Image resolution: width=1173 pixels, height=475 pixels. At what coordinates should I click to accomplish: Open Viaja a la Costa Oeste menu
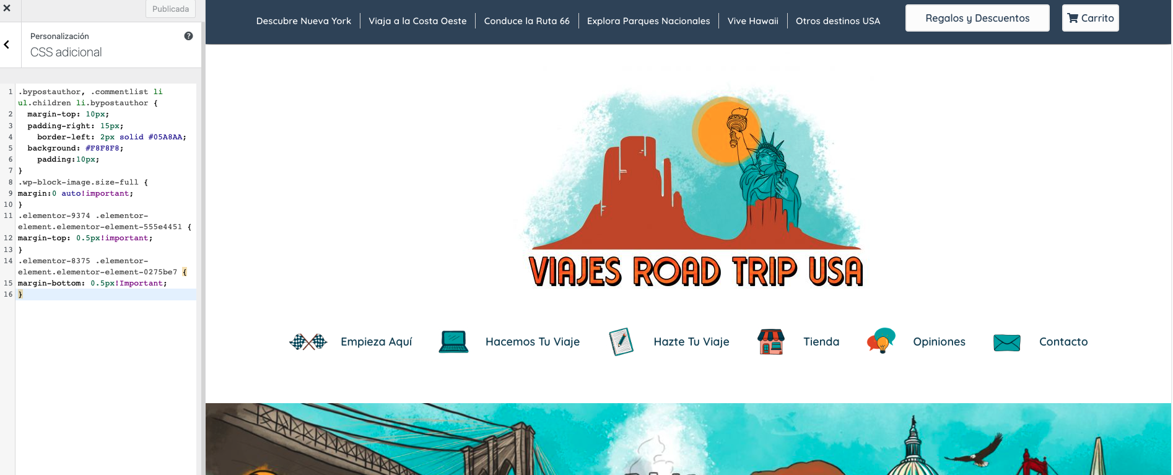click(x=417, y=21)
